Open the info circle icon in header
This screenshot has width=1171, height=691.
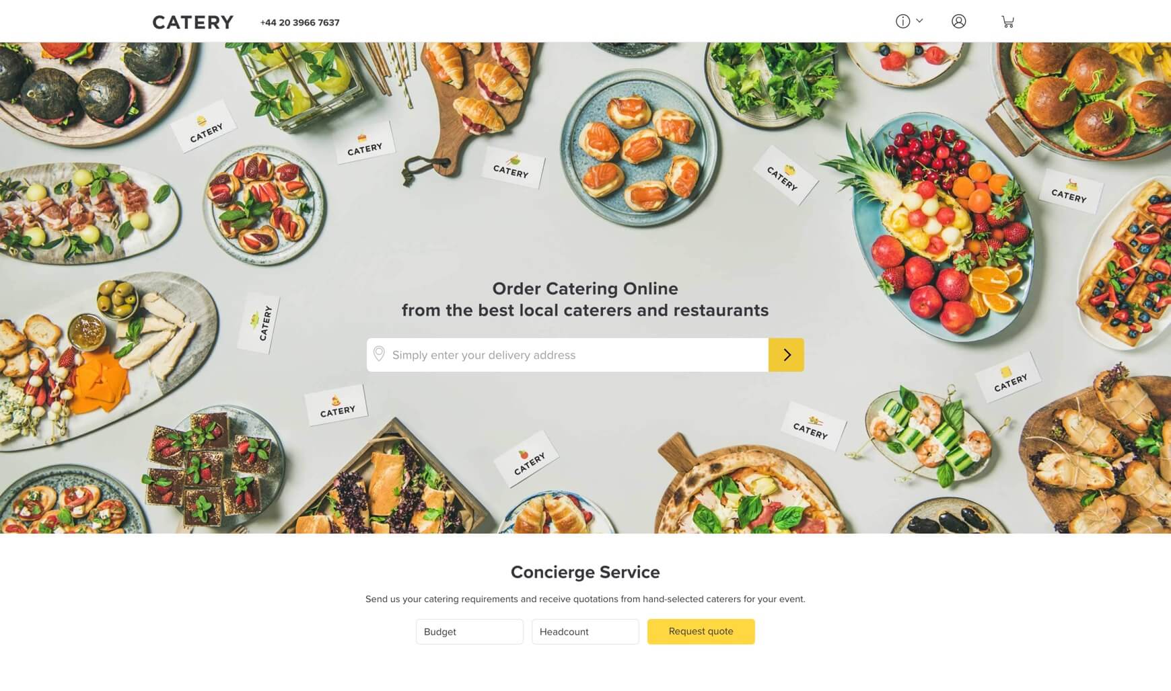(x=902, y=22)
